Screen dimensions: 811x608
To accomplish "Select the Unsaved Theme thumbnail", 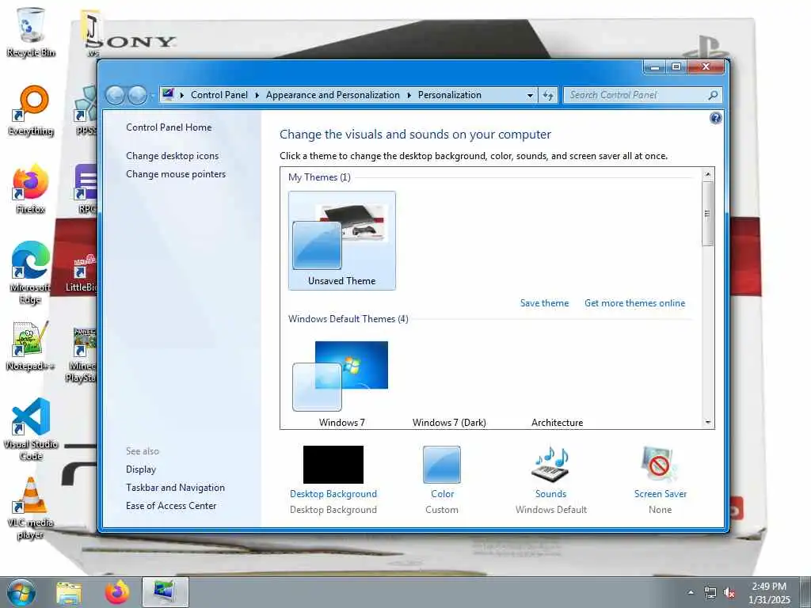I will point(342,241).
